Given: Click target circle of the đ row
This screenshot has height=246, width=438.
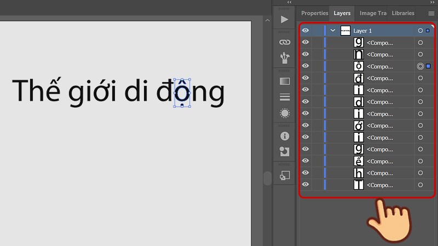Looking at the screenshot, I should tap(420, 78).
